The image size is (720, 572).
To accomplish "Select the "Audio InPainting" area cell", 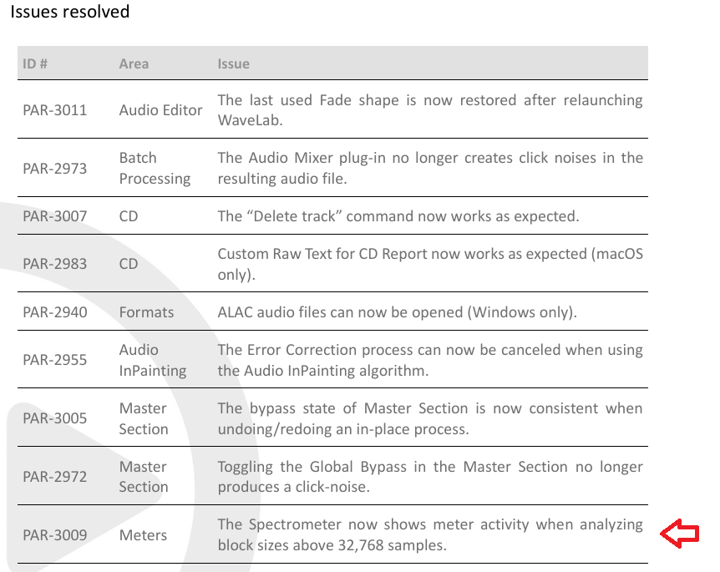I will [x=153, y=360].
